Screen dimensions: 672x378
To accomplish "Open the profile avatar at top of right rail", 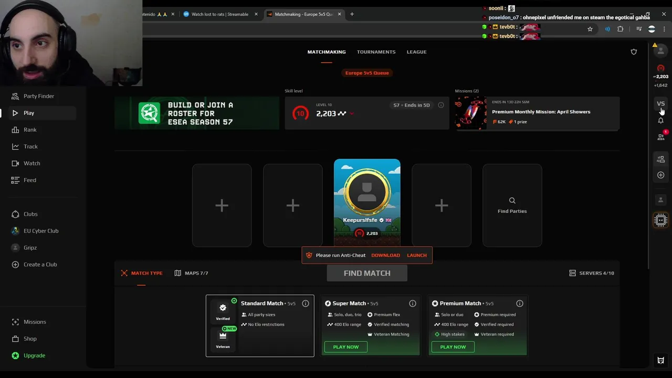I will [661, 51].
